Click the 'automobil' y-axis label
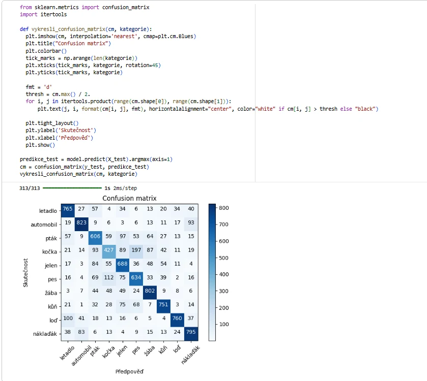The image size is (427, 381). click(44, 225)
